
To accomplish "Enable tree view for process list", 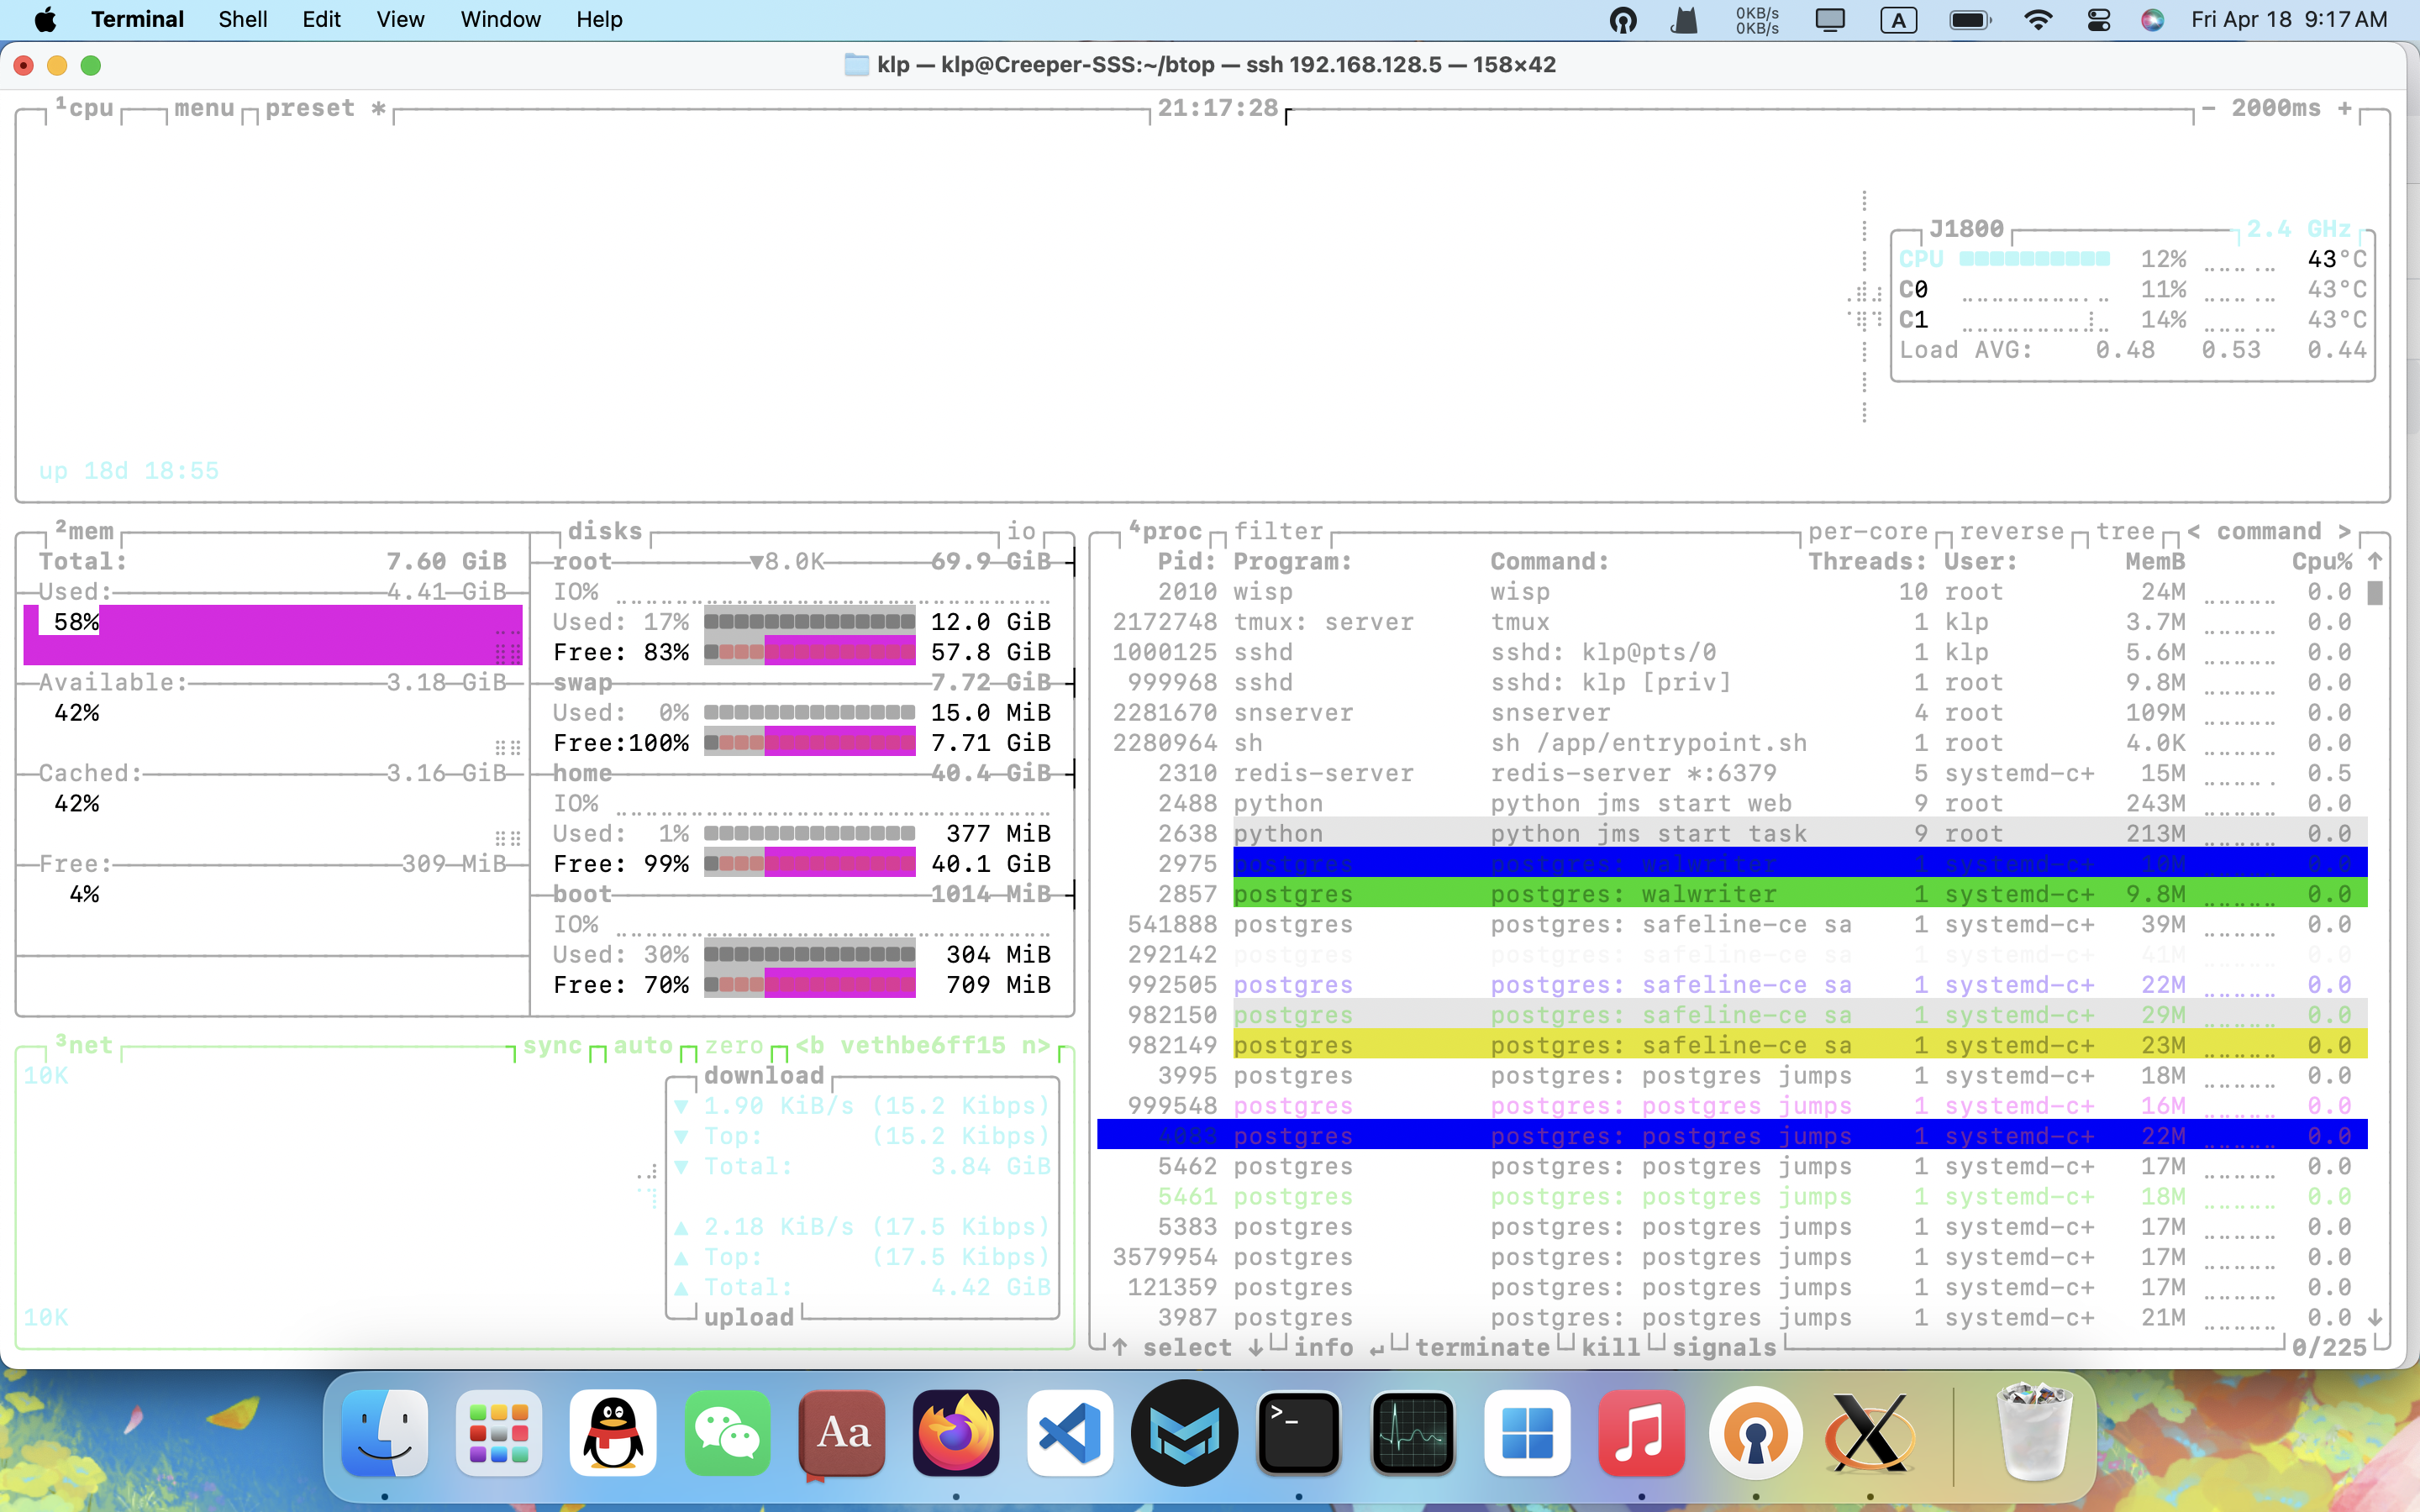I will [x=2125, y=531].
